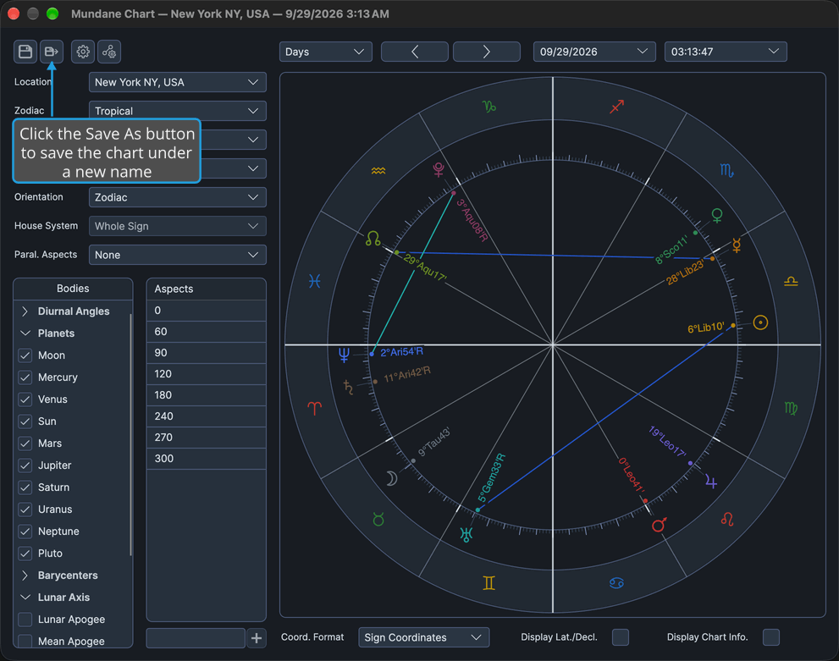Click the new aspect input field
Viewport: 839px width, 661px height.
(196, 638)
